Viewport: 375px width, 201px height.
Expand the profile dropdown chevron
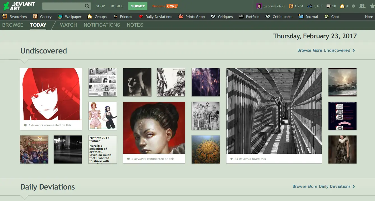pyautogui.click(x=353, y=6)
